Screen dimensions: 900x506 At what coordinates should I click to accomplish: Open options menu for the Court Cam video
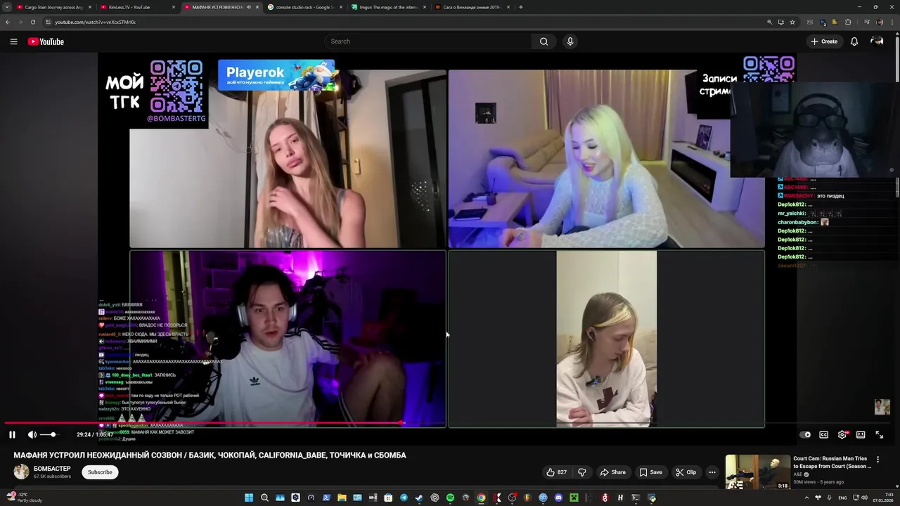[x=877, y=460]
